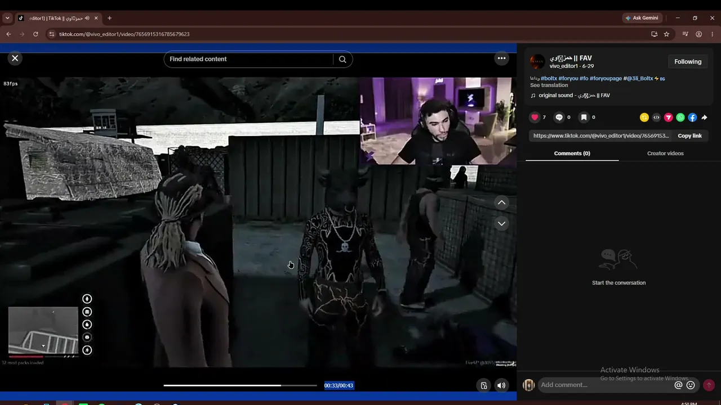Click the Add comment input field
Viewport: 721px width, 405px height.
pyautogui.click(x=606, y=385)
